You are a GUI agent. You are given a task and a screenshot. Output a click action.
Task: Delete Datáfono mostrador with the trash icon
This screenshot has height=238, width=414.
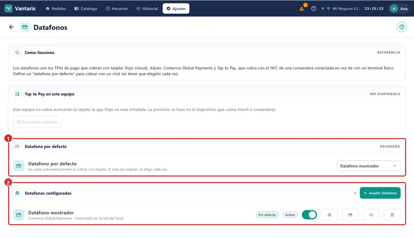pos(392,215)
